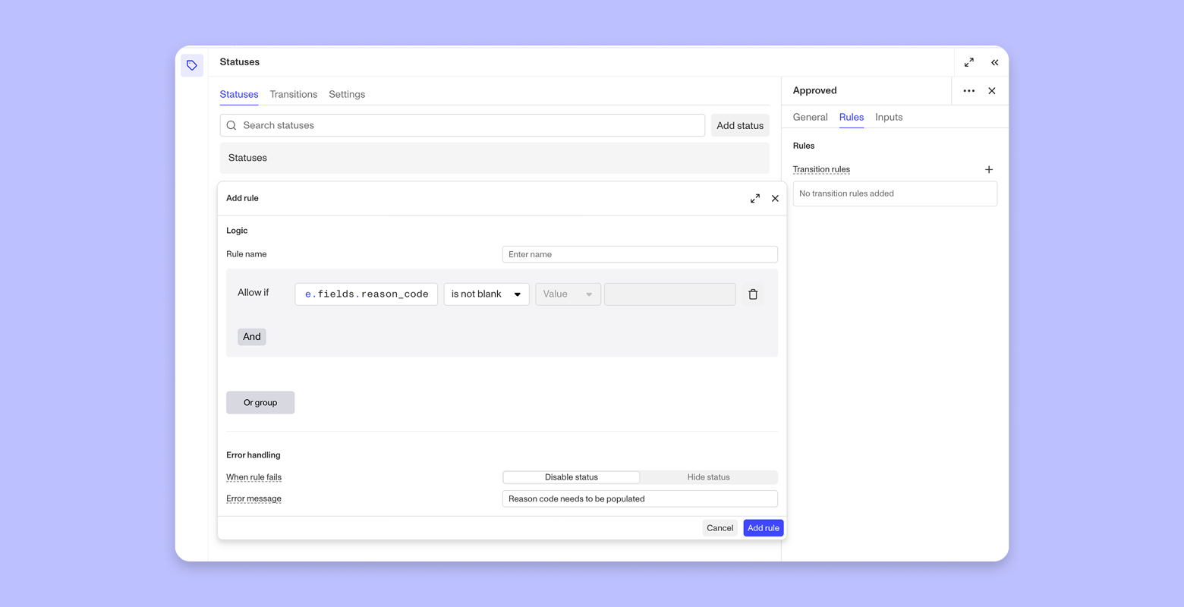This screenshot has width=1184, height=607.
Task: Click the Rule name input field
Action: click(640, 254)
